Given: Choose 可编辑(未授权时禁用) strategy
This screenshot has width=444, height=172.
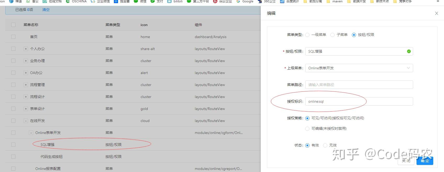Looking at the screenshot, I should pyautogui.click(x=307, y=128).
